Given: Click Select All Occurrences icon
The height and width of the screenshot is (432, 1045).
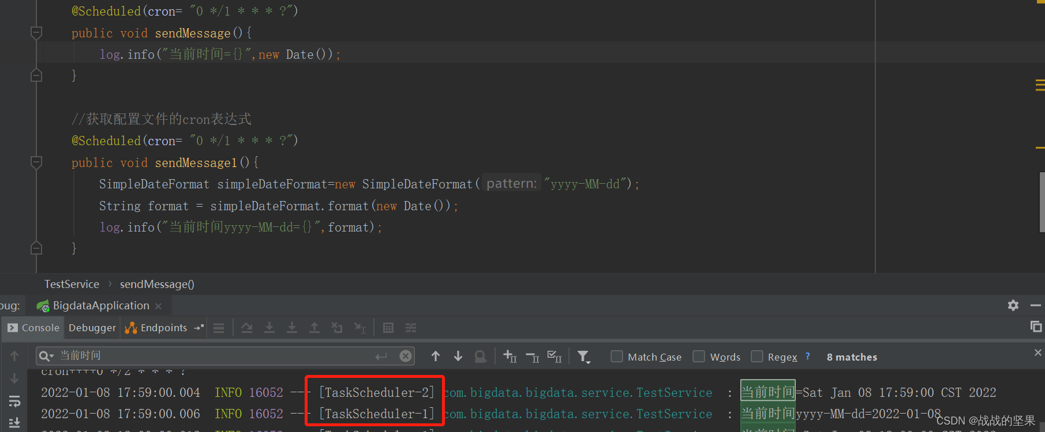Looking at the screenshot, I should (x=555, y=357).
